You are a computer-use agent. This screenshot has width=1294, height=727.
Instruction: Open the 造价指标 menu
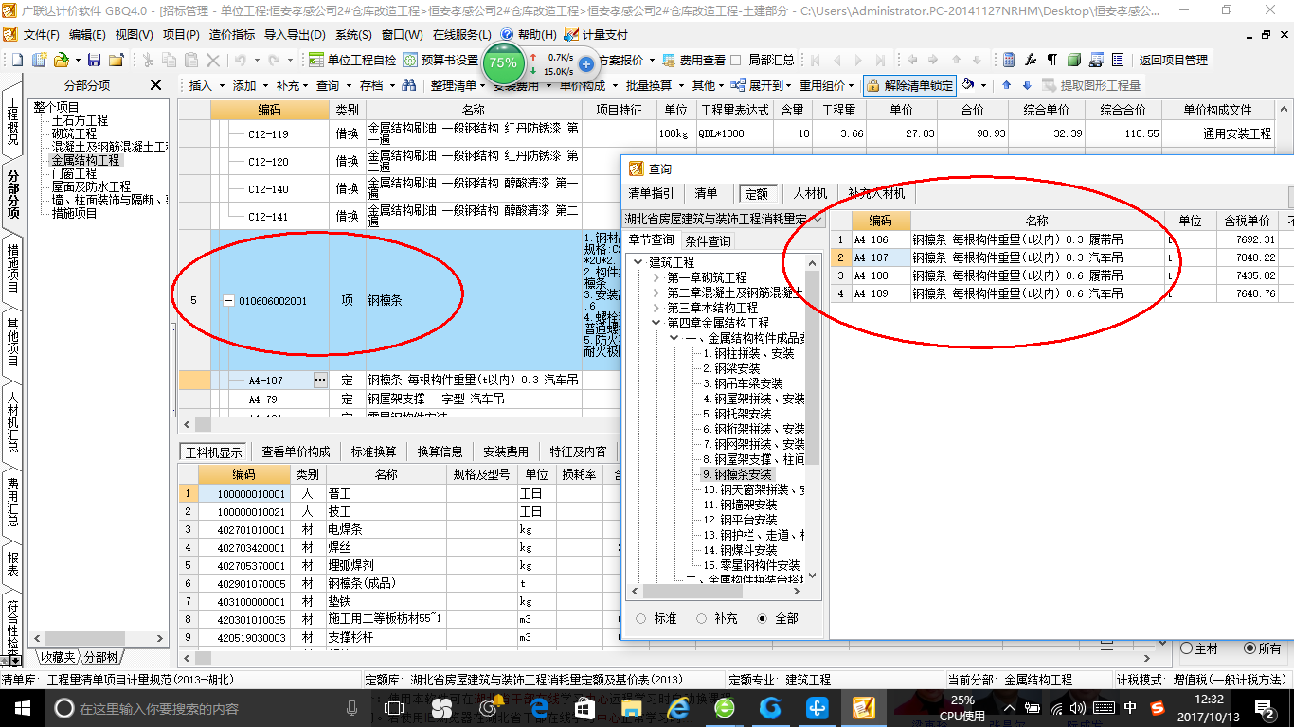coord(232,34)
